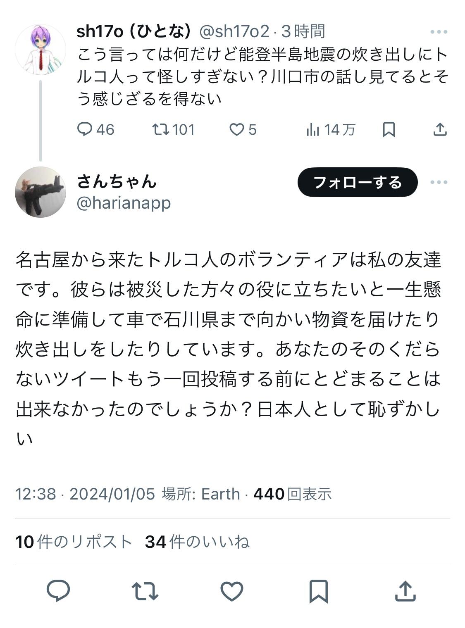Share さんちゃん's tweet from bottom bar
This screenshot has width=465, height=628.
pyautogui.click(x=405, y=591)
